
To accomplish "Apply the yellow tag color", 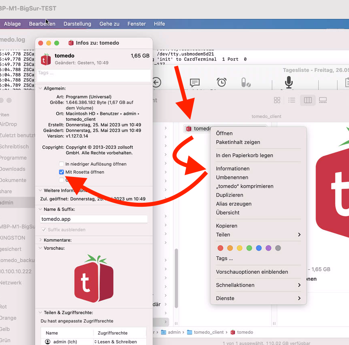I will [239, 248].
